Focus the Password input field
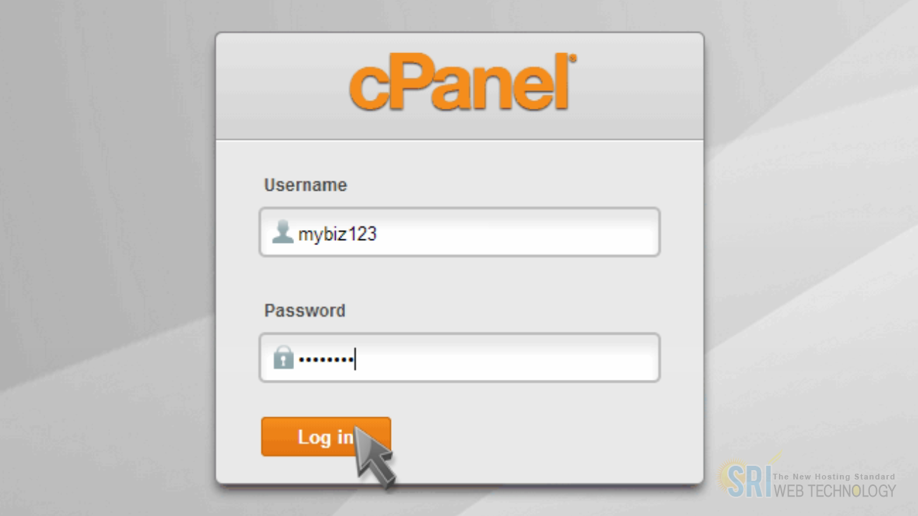The height and width of the screenshot is (516, 918). click(459, 358)
